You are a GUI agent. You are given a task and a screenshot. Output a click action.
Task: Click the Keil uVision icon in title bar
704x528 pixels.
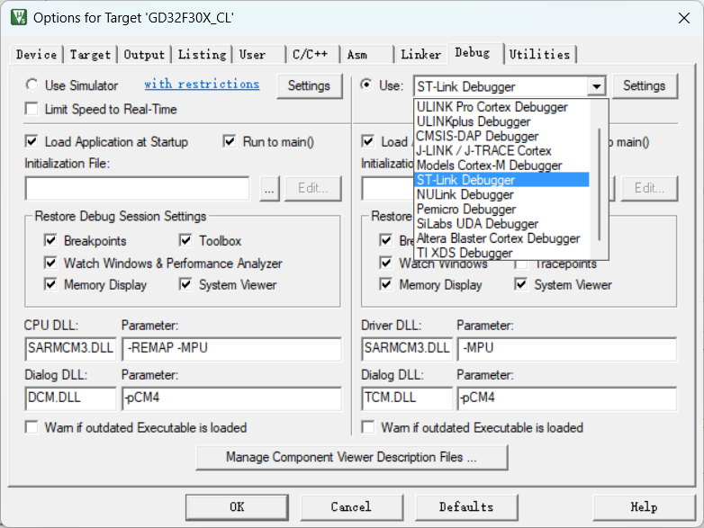coord(19,17)
